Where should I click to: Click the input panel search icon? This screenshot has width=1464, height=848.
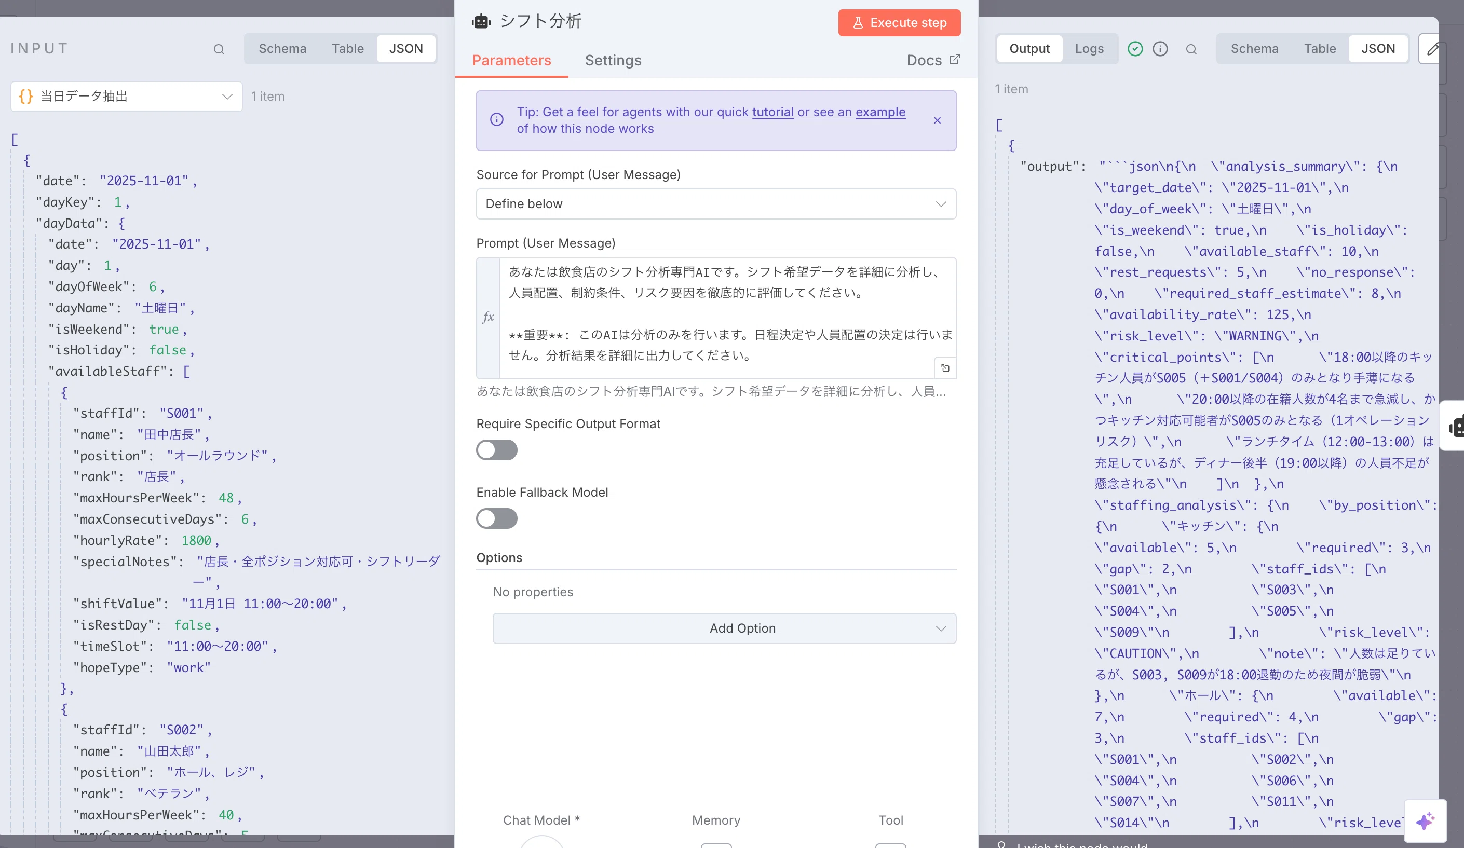[219, 49]
